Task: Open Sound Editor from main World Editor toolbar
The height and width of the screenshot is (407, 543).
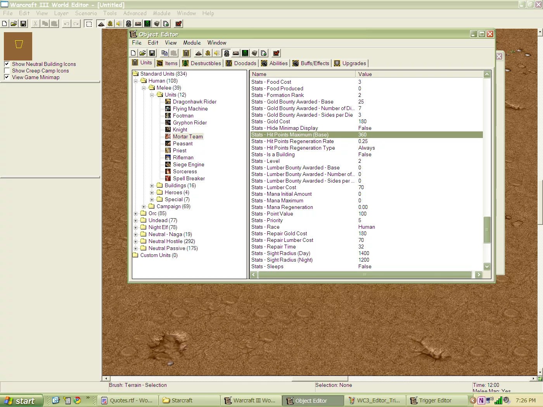Action: pos(119,24)
